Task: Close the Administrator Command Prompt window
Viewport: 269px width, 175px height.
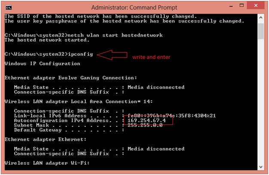Action: click(256, 6)
